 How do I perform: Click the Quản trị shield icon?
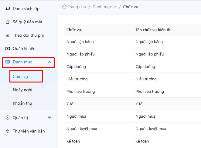point(8,118)
